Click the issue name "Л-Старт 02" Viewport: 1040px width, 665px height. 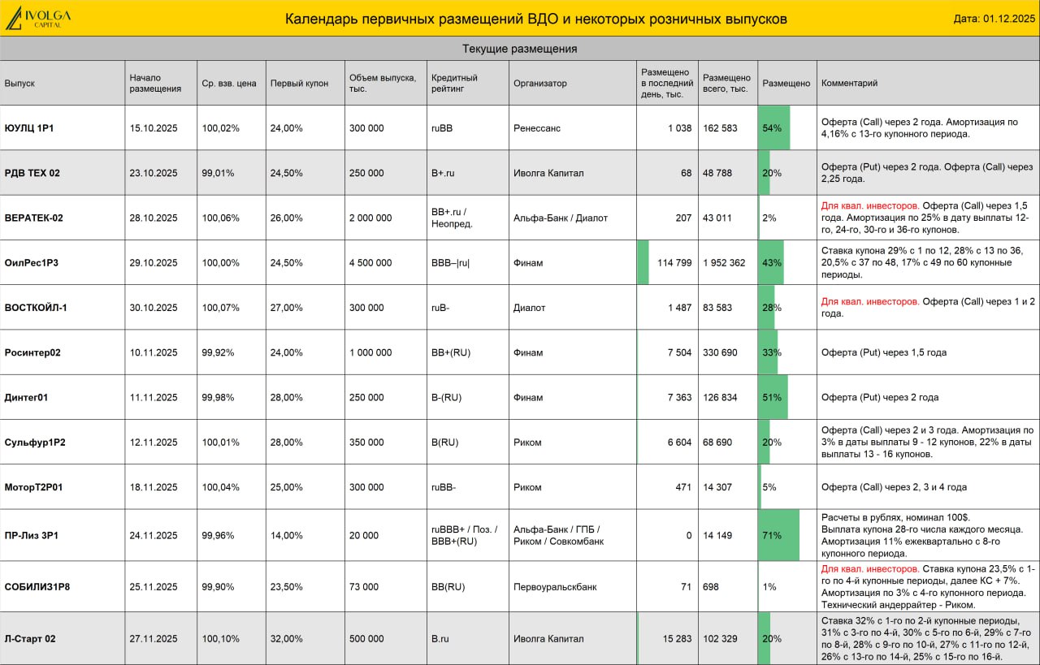pos(30,638)
